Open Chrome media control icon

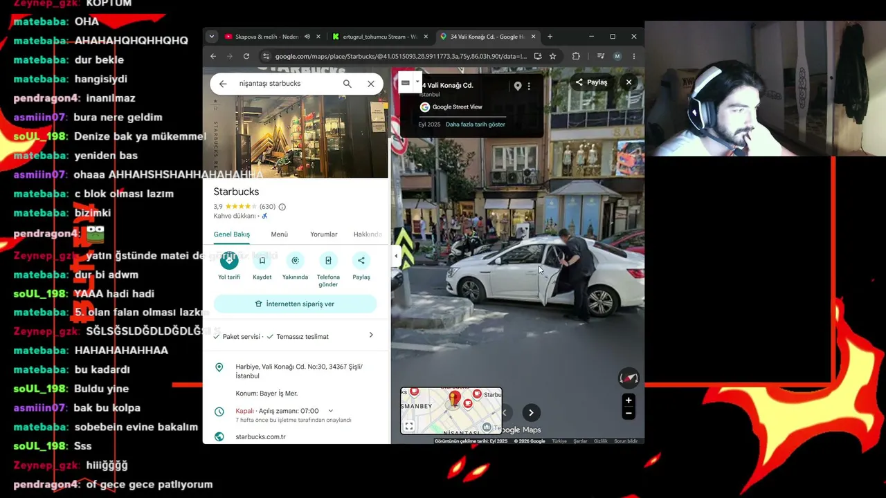[x=600, y=56]
